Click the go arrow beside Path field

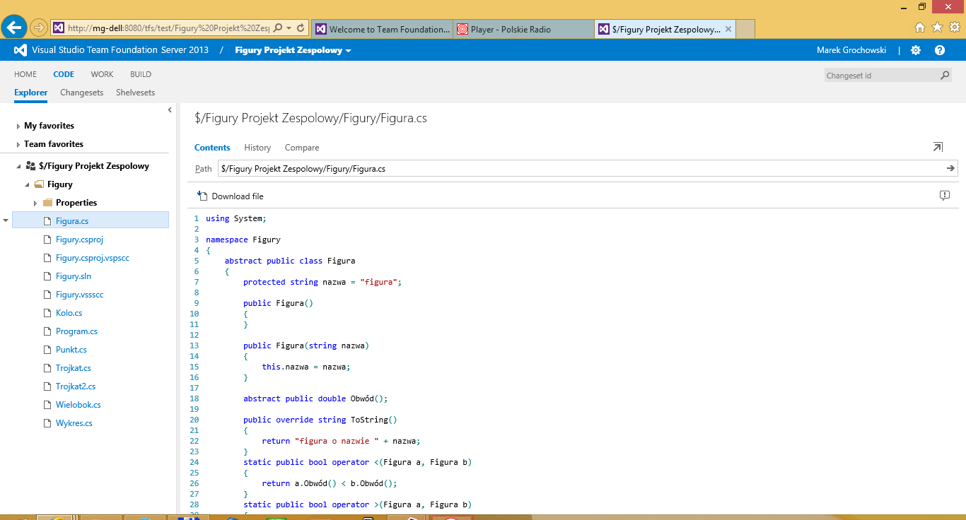(950, 168)
